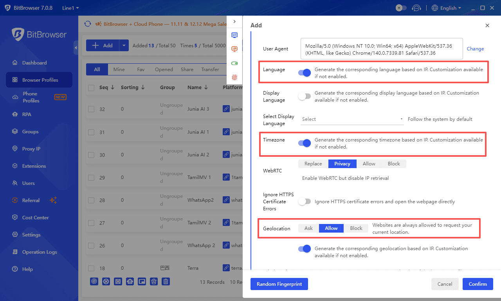Enable the Display Language toggle
Viewport: 501px width, 301px height.
pos(305,96)
